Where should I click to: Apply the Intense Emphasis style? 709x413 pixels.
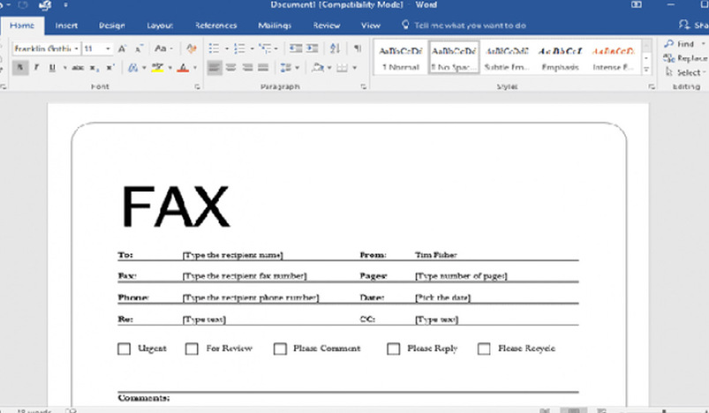tap(613, 58)
